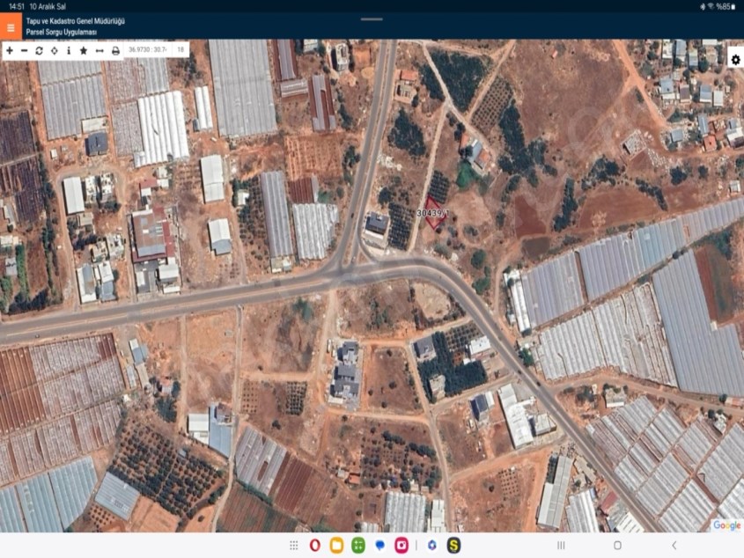Tap the Android back button
This screenshot has width=744, height=558.
674,546
